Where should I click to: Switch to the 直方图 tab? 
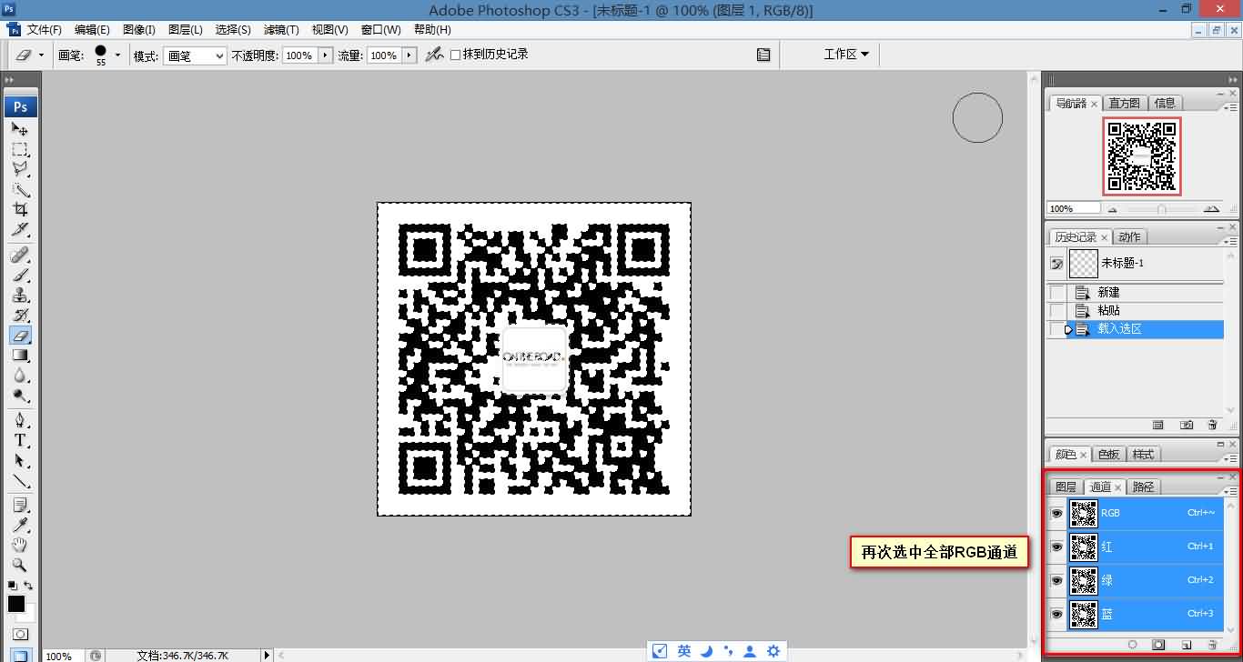pos(1125,103)
